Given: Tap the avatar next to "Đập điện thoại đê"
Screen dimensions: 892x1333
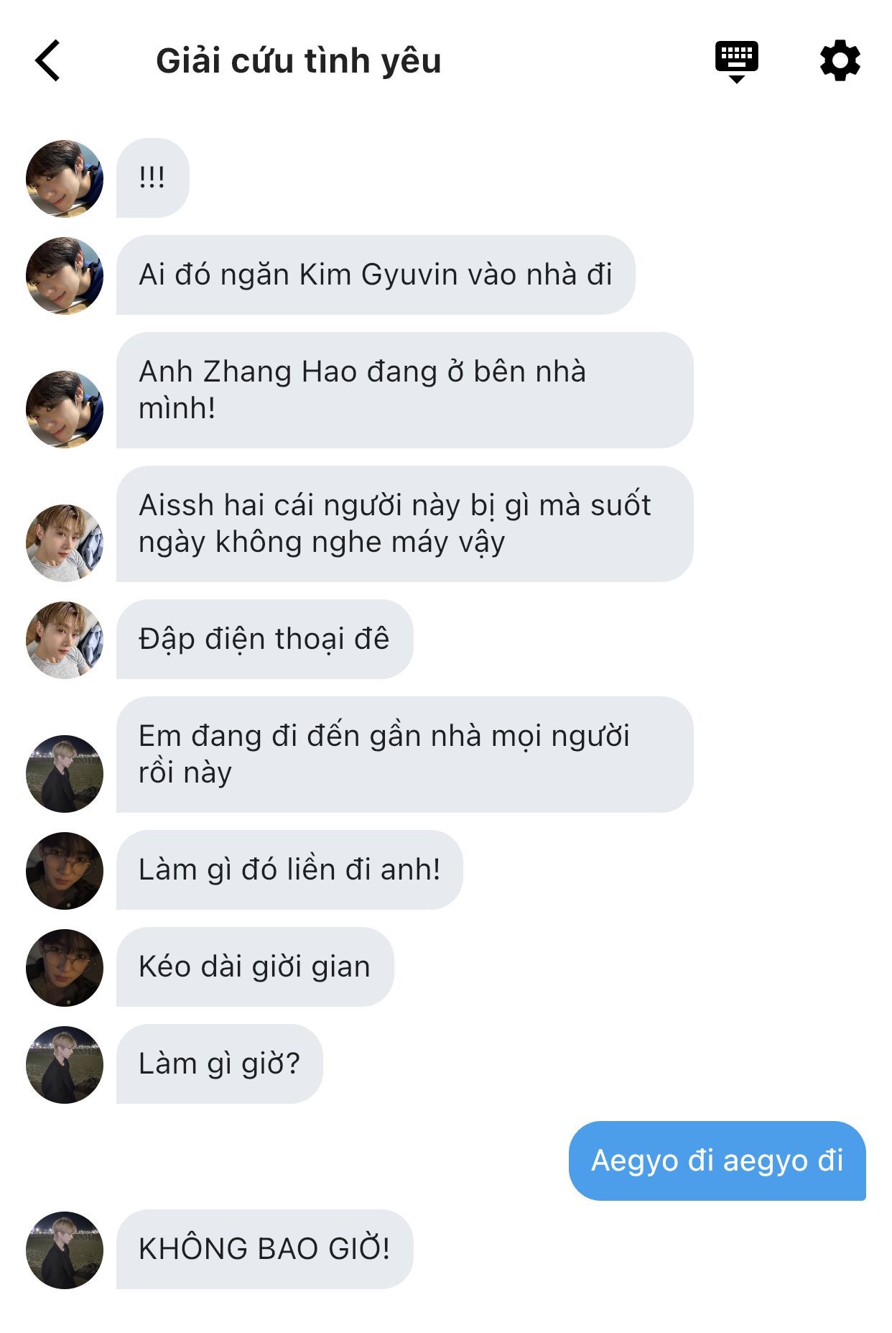Looking at the screenshot, I should [65, 640].
